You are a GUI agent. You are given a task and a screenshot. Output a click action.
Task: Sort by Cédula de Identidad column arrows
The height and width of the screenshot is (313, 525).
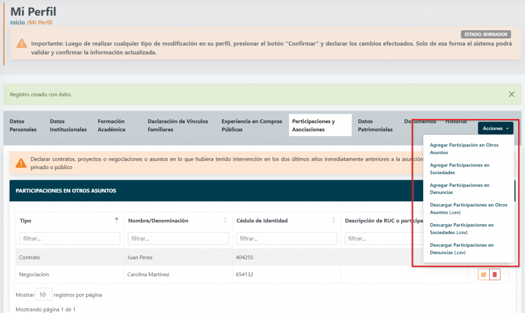coord(333,220)
